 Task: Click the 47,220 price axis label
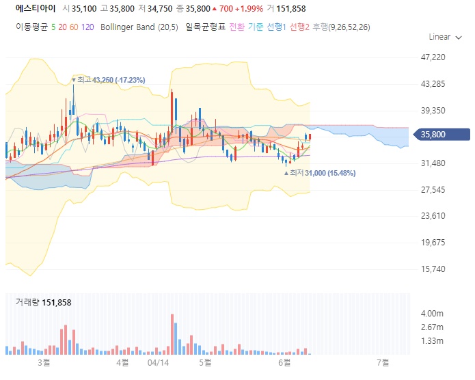click(x=433, y=57)
